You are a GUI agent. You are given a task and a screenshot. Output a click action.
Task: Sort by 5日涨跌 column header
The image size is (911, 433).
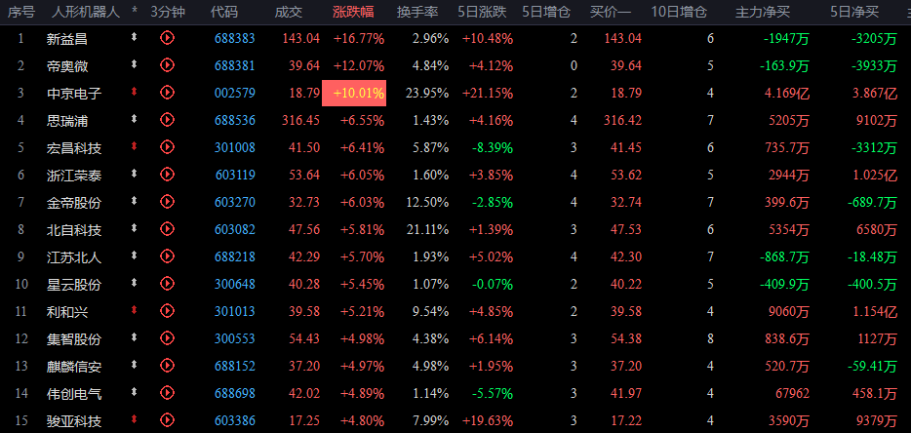482,12
